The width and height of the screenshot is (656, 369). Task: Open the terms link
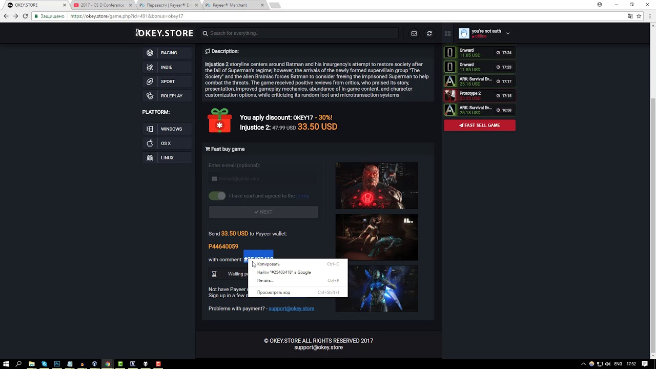[302, 196]
